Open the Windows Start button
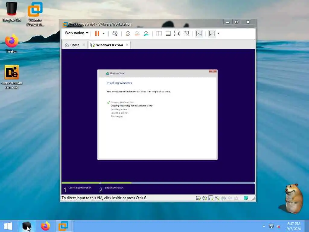The height and width of the screenshot is (232, 309). click(x=8, y=226)
